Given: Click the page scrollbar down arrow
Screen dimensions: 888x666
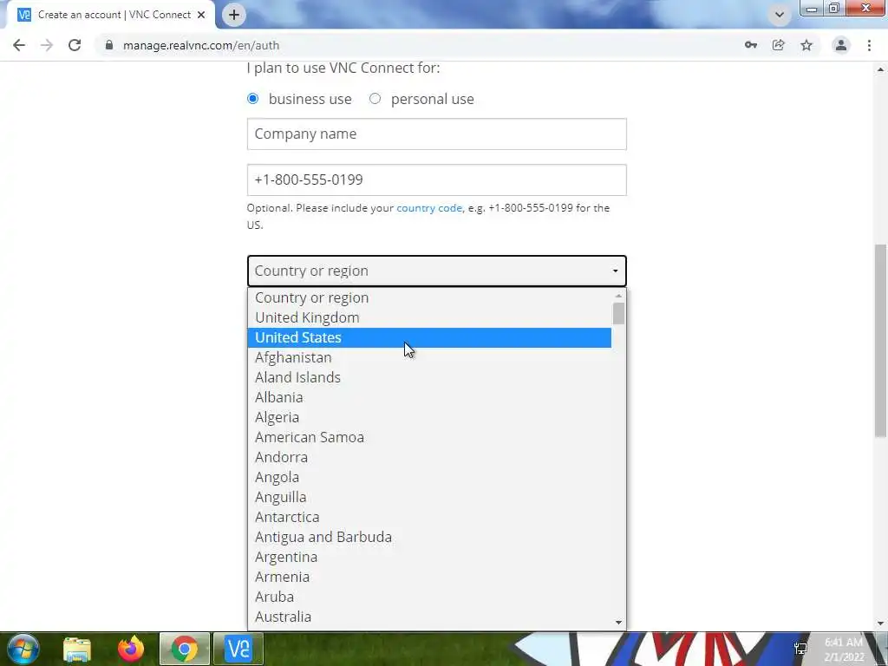Looking at the screenshot, I should 880,624.
